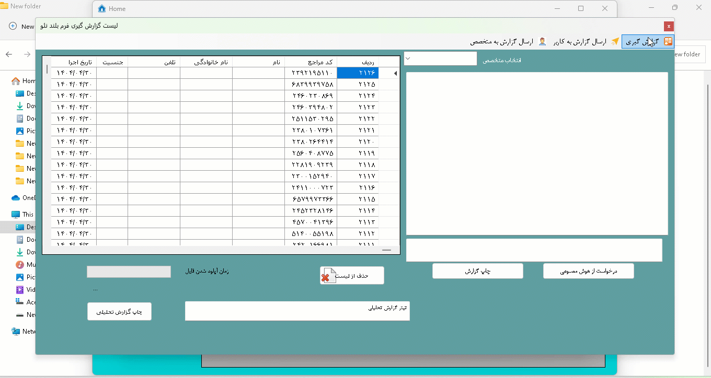Click the row selector arrow beside row ۲۱۲۶
This screenshot has width=711, height=378.
(x=395, y=74)
